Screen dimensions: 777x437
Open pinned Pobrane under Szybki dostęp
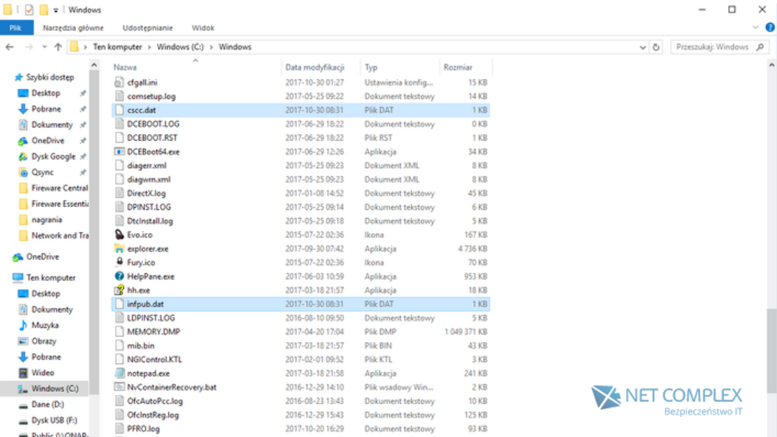click(46, 109)
